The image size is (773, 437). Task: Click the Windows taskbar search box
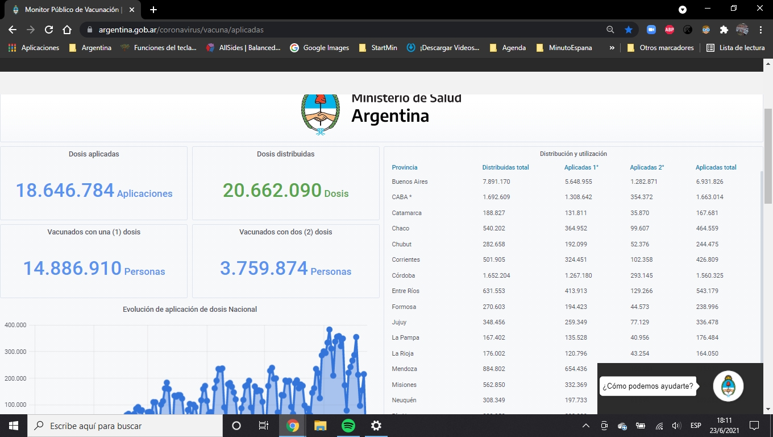click(125, 426)
